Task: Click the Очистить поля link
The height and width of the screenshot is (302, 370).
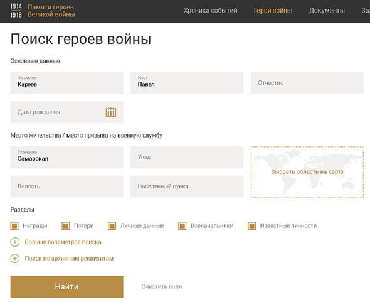Action: point(162,287)
